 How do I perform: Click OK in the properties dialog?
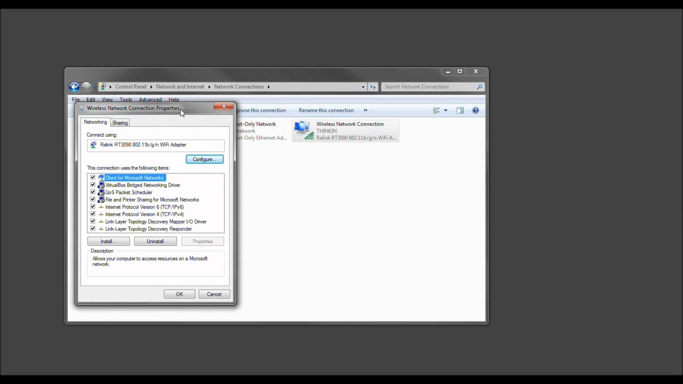(179, 294)
